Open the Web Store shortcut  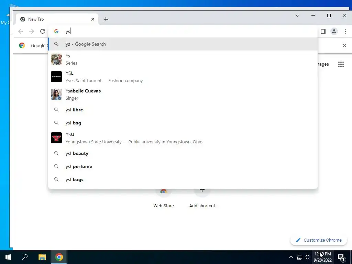[164, 199]
